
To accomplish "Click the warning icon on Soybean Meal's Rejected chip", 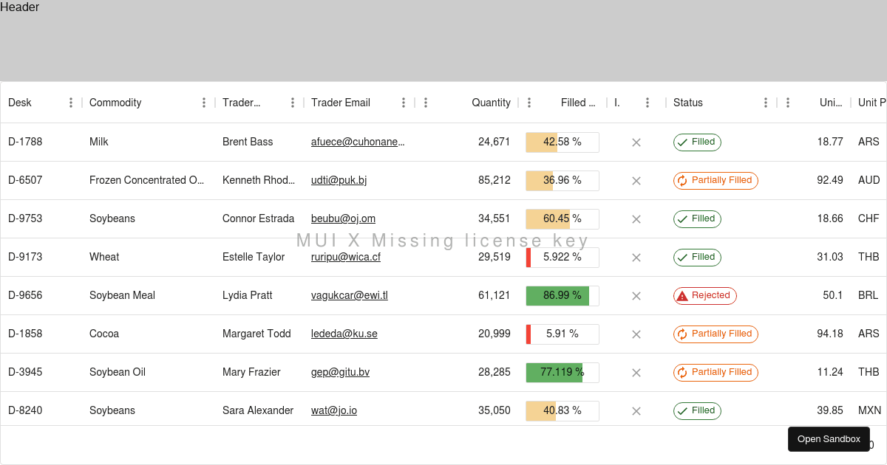I will click(x=682, y=295).
